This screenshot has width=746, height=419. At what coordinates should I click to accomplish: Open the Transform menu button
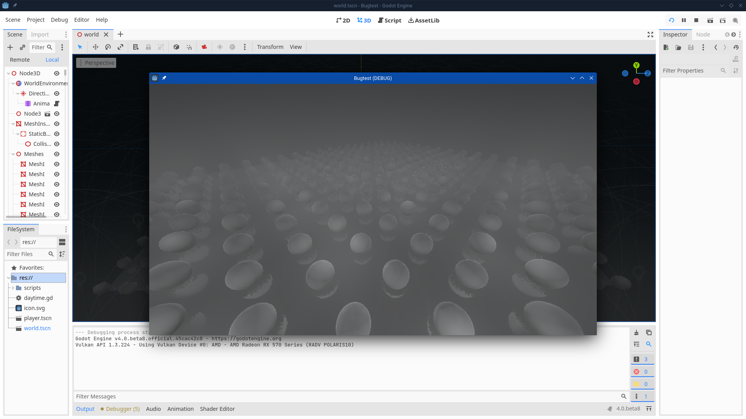coord(270,47)
